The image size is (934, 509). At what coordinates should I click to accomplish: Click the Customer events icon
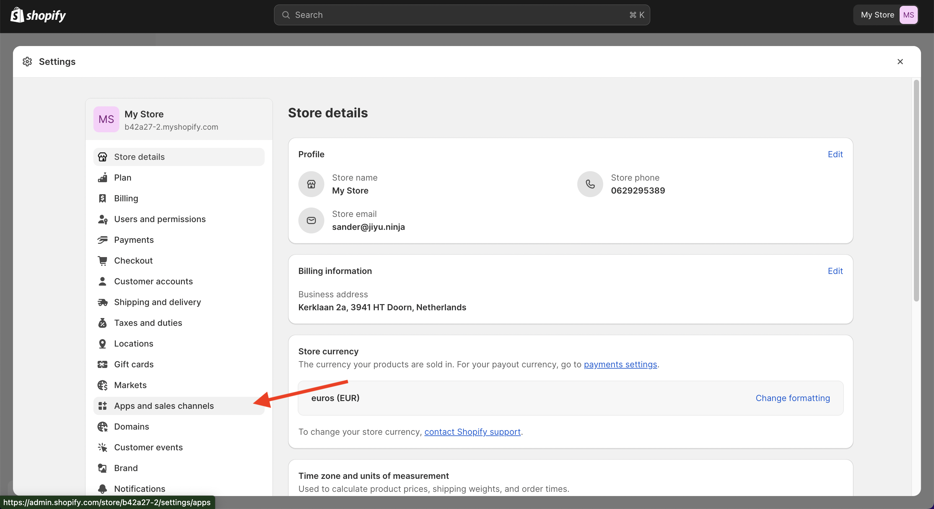point(102,447)
